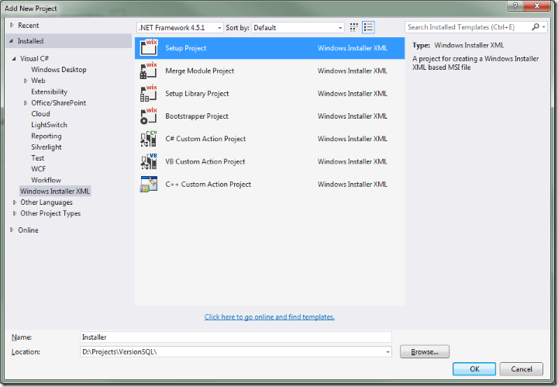Screen dimensions: 558x387
Task: Click the Bootstrapper Project icon
Action: [149, 116]
